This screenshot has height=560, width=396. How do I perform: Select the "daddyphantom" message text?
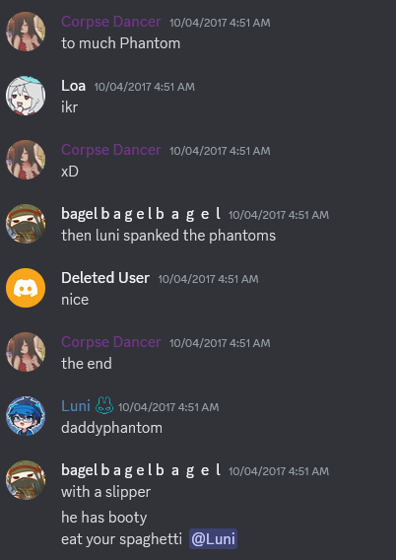111,428
